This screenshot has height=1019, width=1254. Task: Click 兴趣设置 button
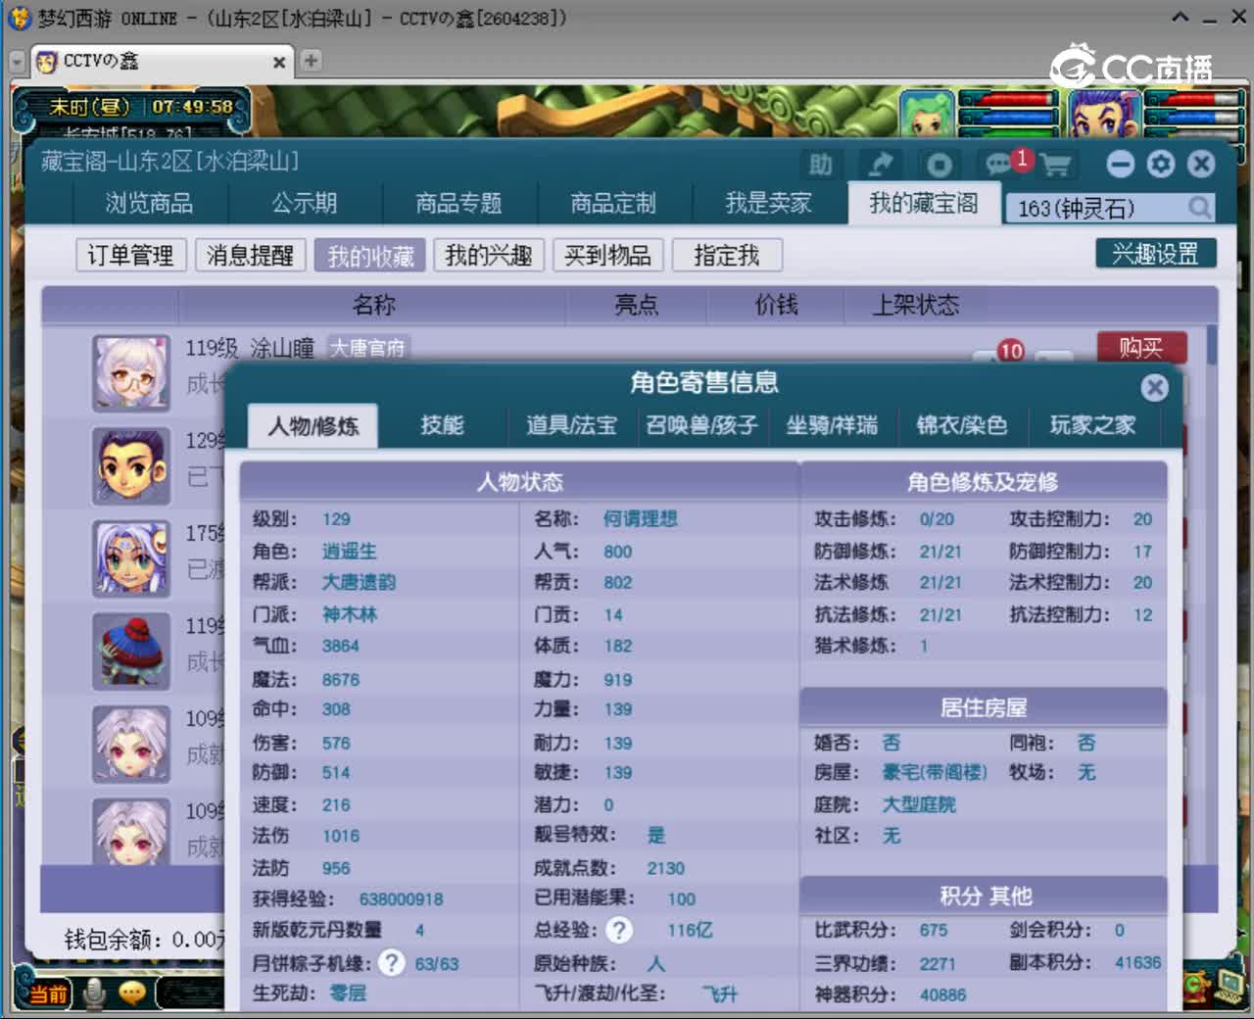click(x=1156, y=254)
